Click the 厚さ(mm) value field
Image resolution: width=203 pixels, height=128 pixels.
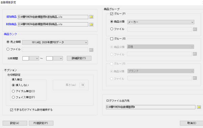click(82, 85)
